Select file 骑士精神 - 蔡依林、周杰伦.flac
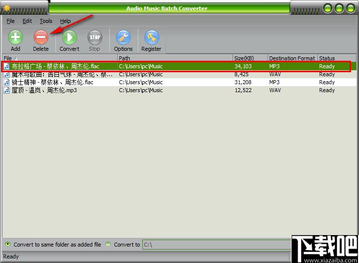Screen dimensions: 359x263 (52, 82)
